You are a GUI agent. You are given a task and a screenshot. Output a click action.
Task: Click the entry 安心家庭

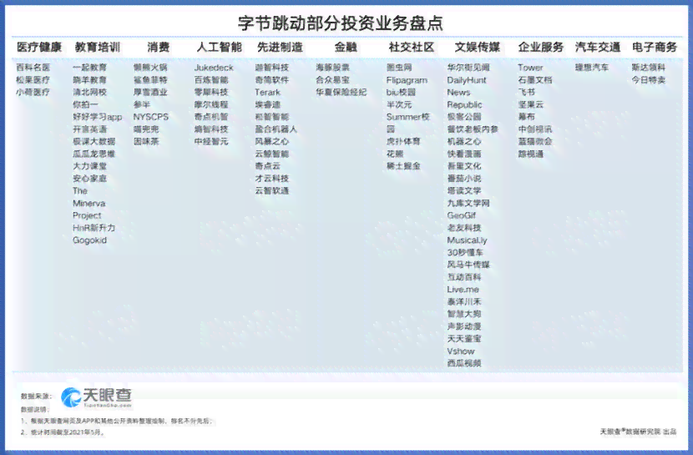pos(89,179)
